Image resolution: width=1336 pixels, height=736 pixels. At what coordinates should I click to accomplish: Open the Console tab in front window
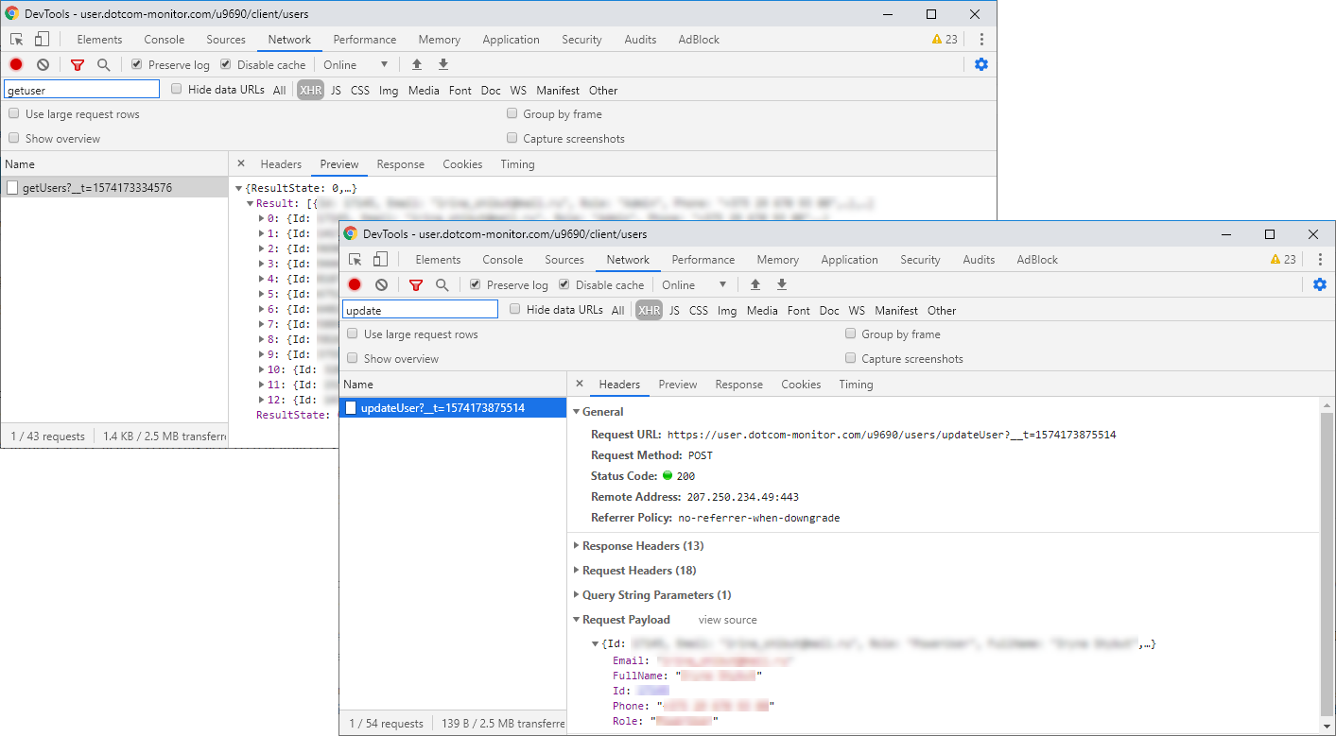click(502, 260)
